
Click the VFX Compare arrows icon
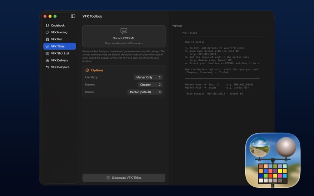47,67
